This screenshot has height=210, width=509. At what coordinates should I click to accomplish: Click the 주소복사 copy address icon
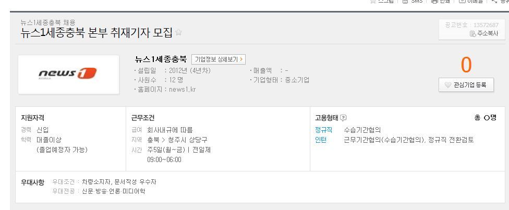click(472, 33)
